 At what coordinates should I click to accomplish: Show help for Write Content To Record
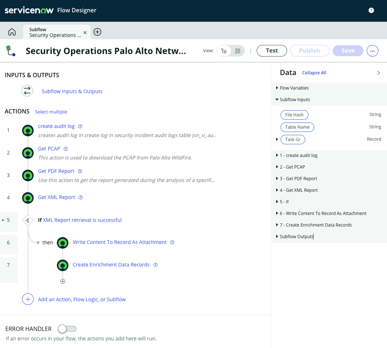(x=172, y=243)
